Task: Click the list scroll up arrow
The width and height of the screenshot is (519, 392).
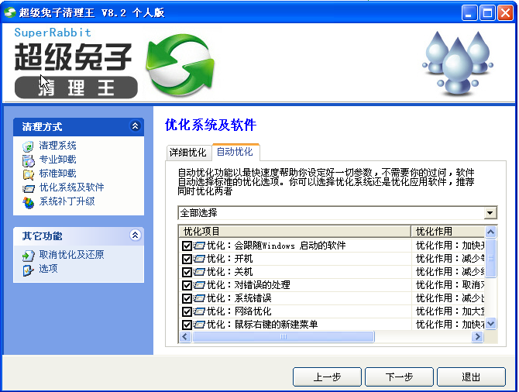Action: [490, 232]
